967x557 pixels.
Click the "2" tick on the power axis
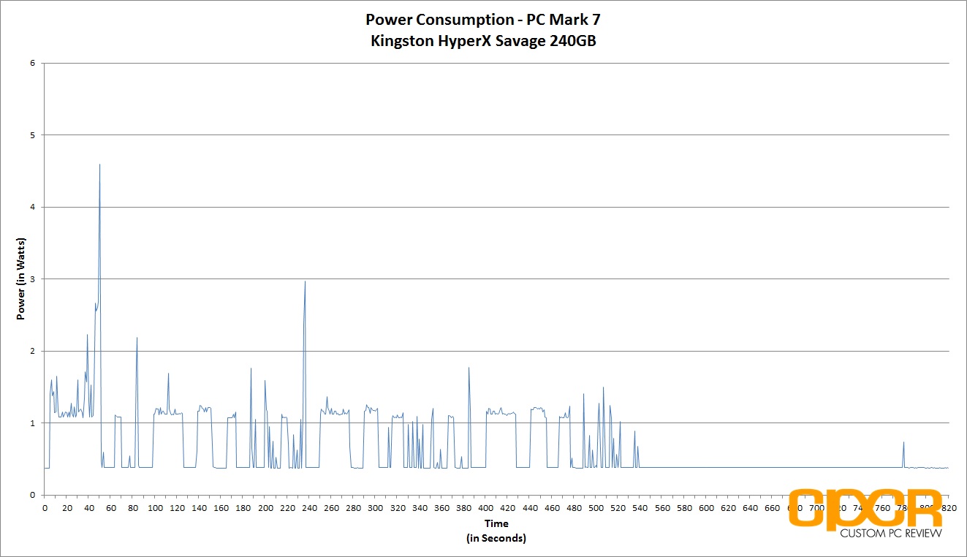coord(32,351)
